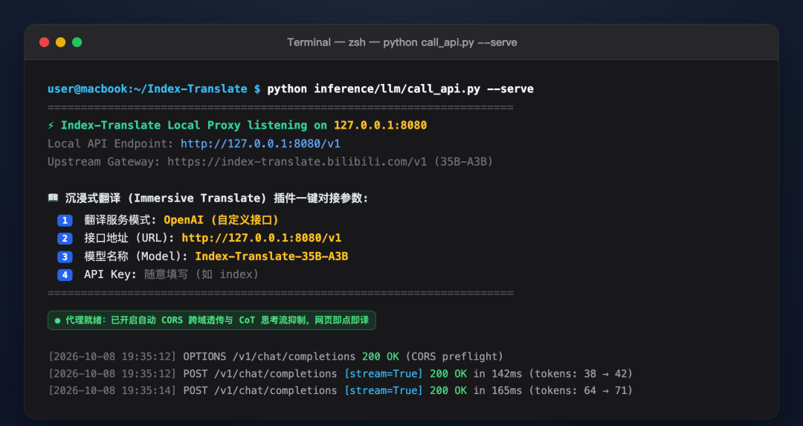Screen dimensions: 803x426
Task: Click the value 'OpenAI (自定义接口)'
Action: click(221, 220)
